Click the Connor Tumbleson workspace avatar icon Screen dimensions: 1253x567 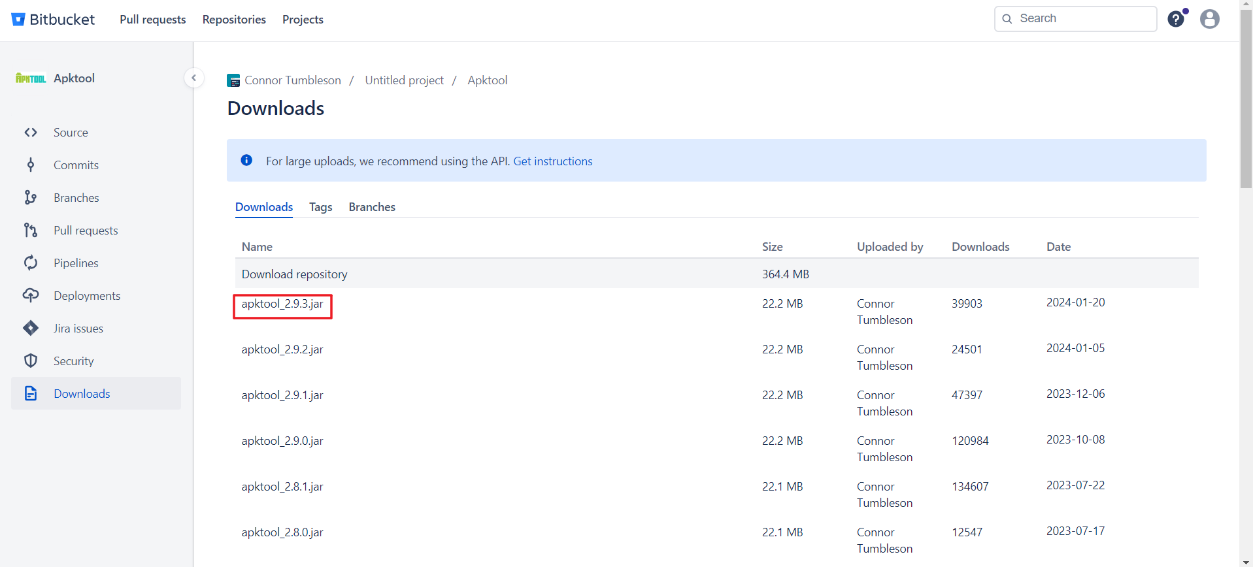point(233,80)
